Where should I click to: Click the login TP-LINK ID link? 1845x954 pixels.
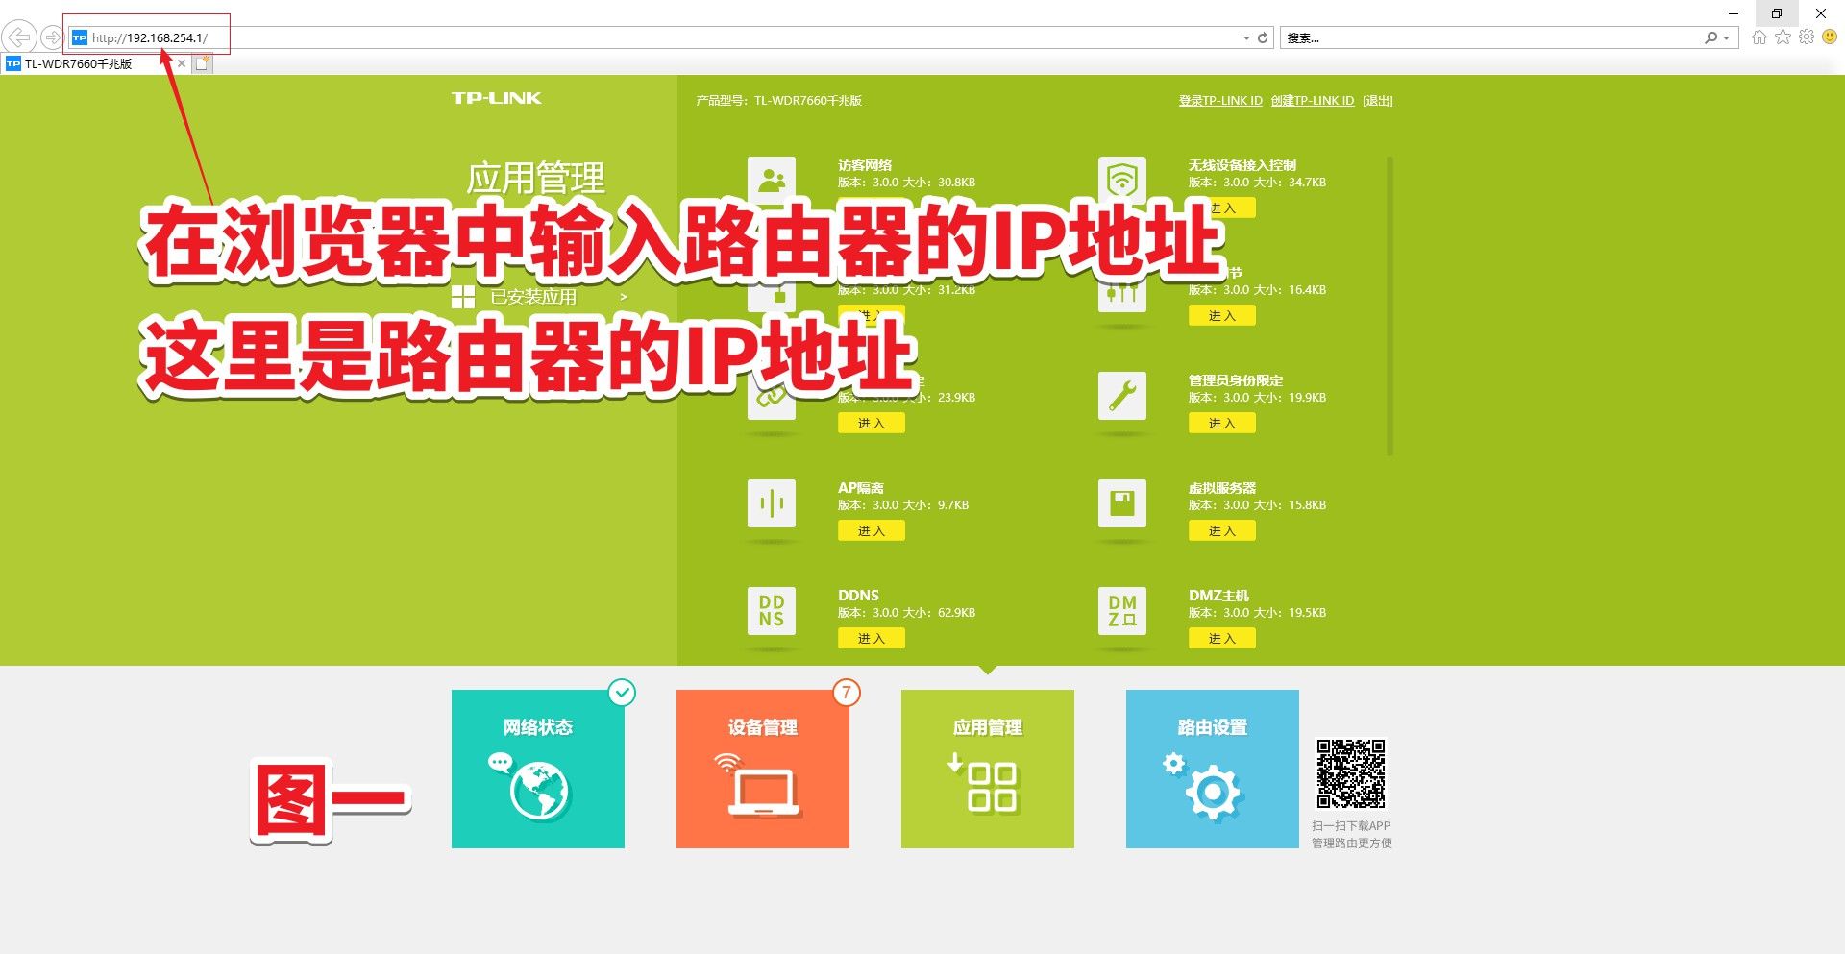tap(1220, 101)
